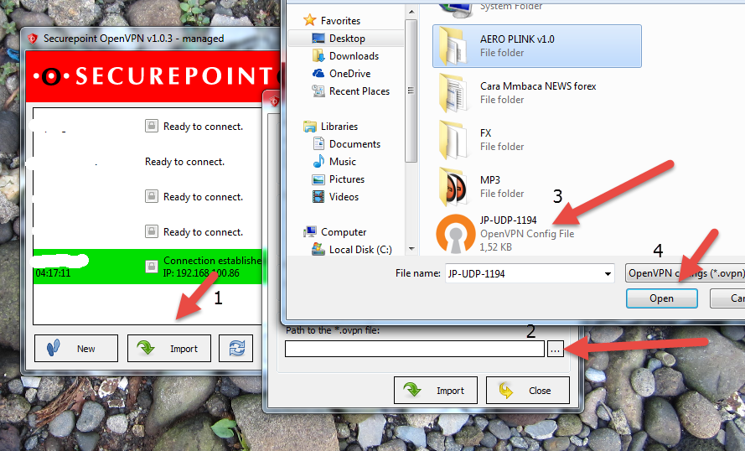745x451 pixels.
Task: Click the empty ovpn path input field
Action: click(x=415, y=349)
